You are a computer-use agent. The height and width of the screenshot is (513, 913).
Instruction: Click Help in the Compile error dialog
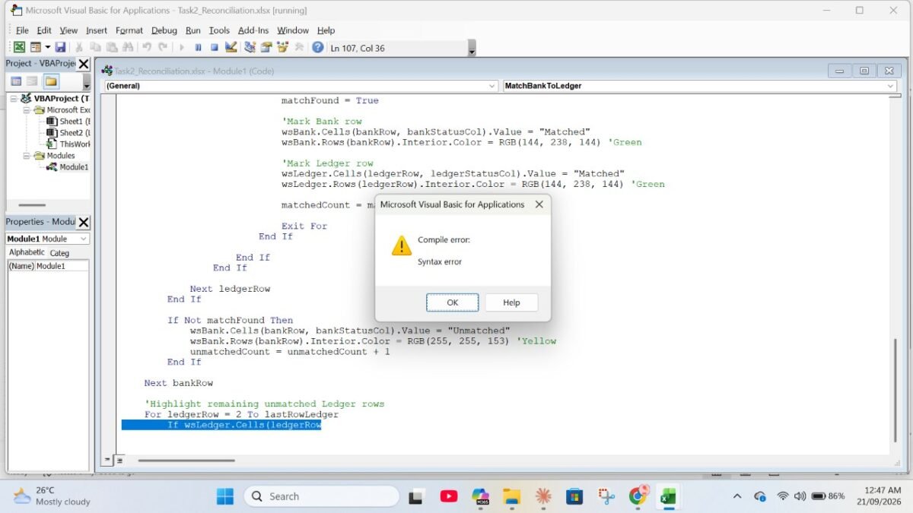point(511,302)
